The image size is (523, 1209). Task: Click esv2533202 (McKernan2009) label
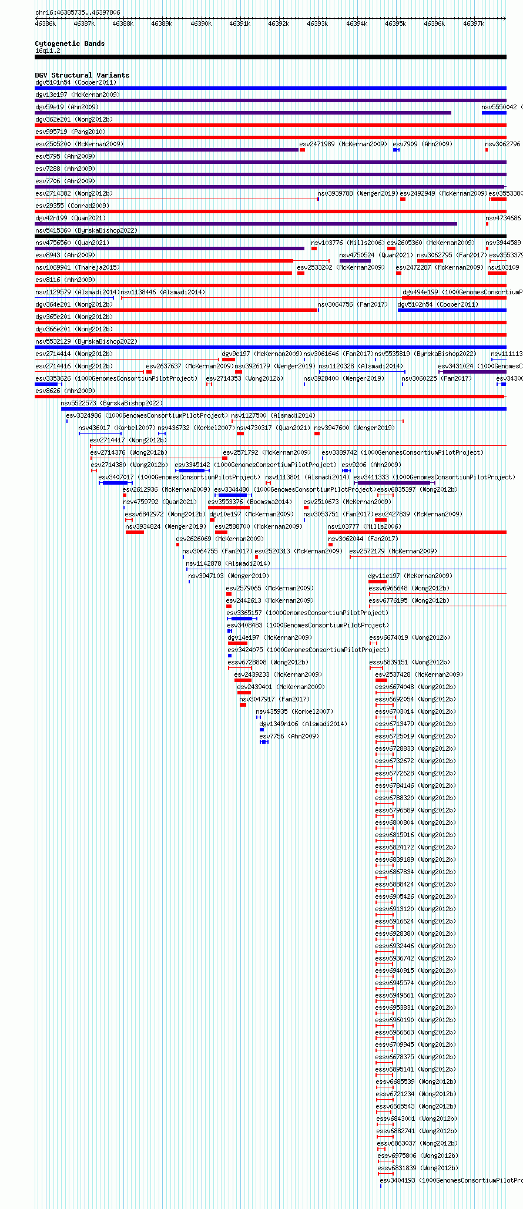pyautogui.click(x=341, y=267)
